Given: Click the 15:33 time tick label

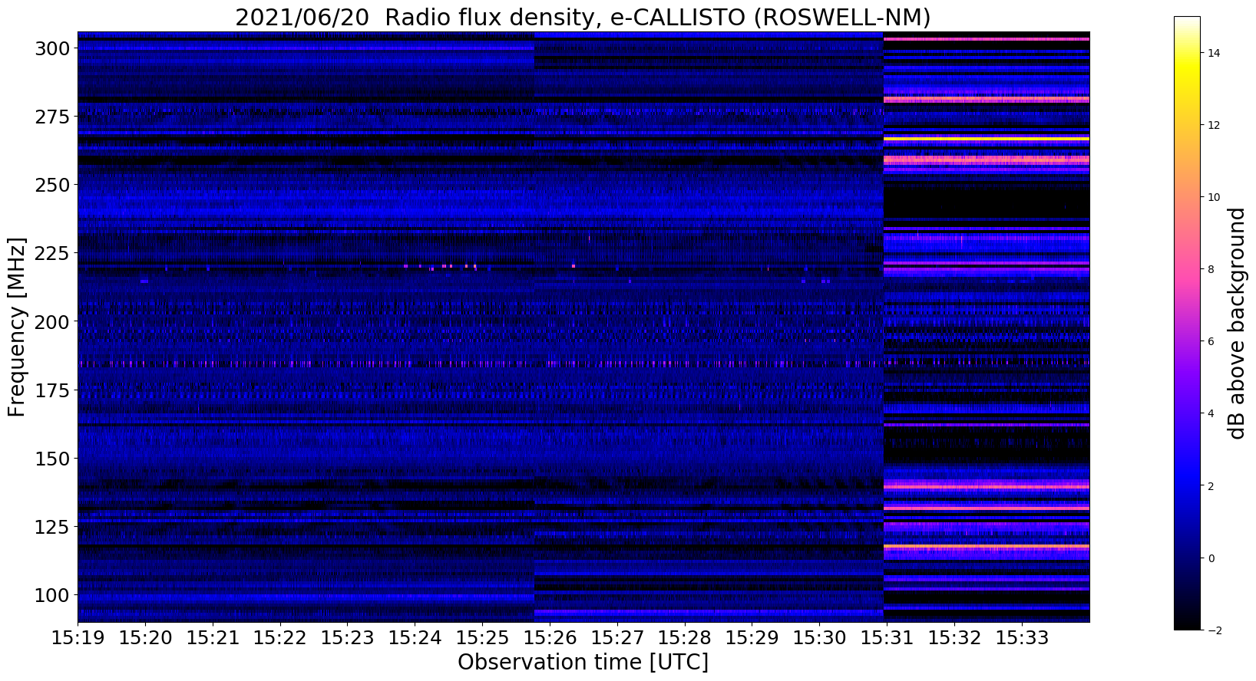Looking at the screenshot, I should pyautogui.click(x=1022, y=638).
